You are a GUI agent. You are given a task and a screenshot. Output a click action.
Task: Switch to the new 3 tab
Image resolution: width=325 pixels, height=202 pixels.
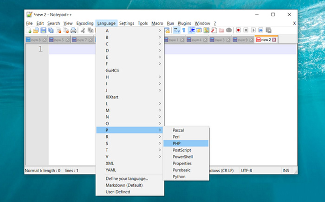coord(220,40)
